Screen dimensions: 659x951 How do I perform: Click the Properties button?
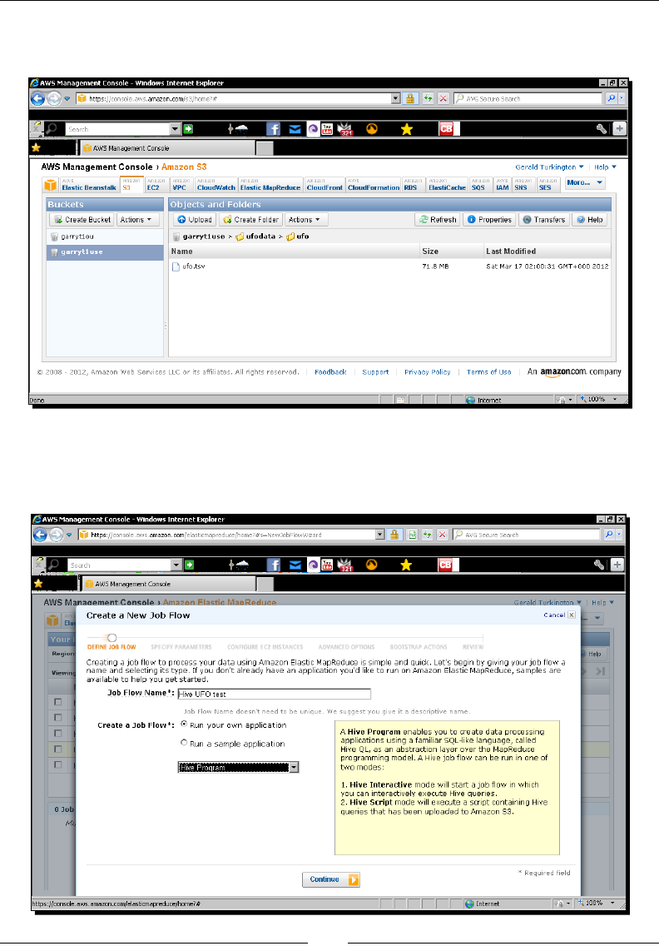coord(489,220)
